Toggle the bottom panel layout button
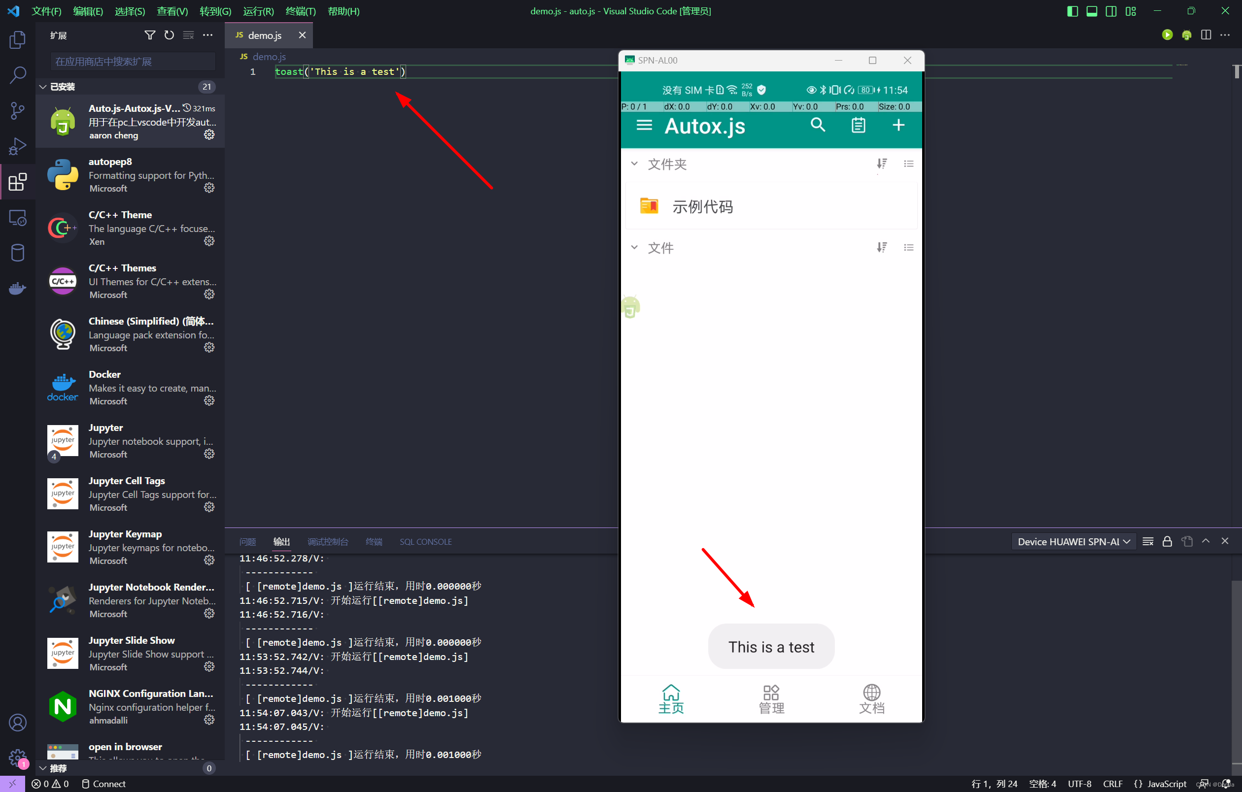The image size is (1242, 792). 1091,11
